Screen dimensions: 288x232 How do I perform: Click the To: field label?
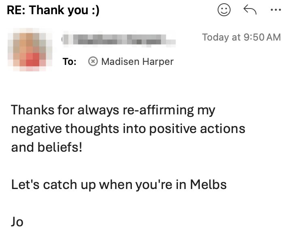(70, 62)
